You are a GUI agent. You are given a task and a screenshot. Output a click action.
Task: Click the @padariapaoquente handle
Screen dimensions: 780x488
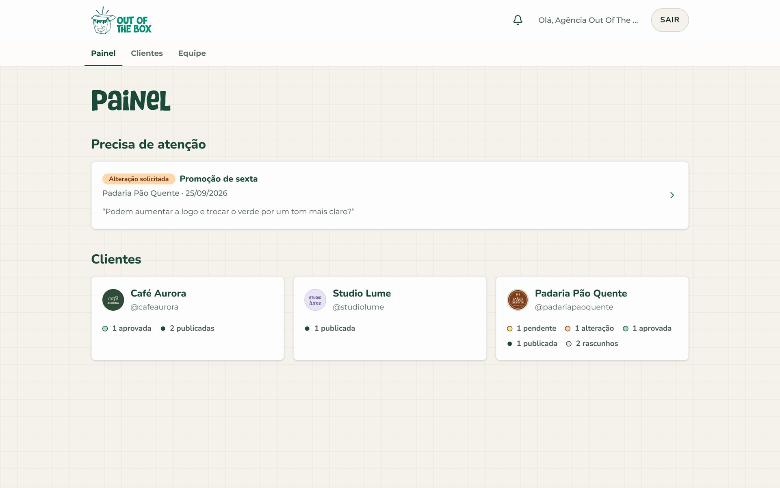[574, 307]
